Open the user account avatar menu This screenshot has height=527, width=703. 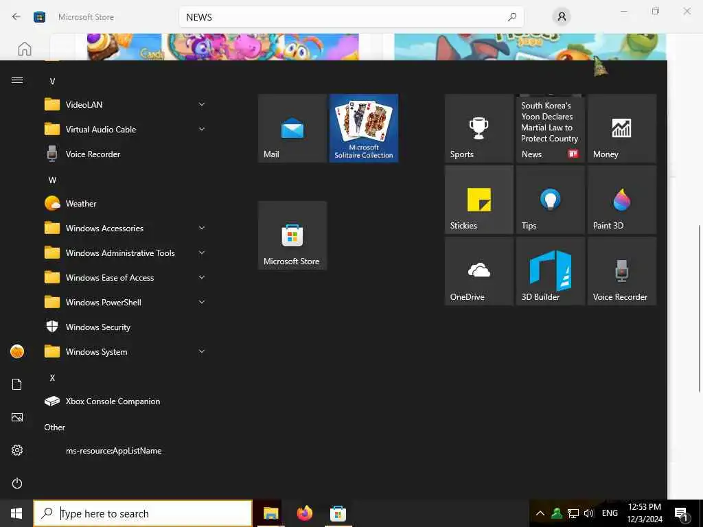(17, 351)
